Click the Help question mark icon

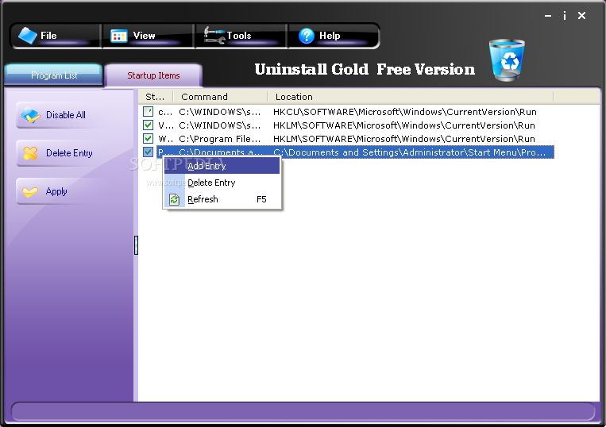click(307, 36)
